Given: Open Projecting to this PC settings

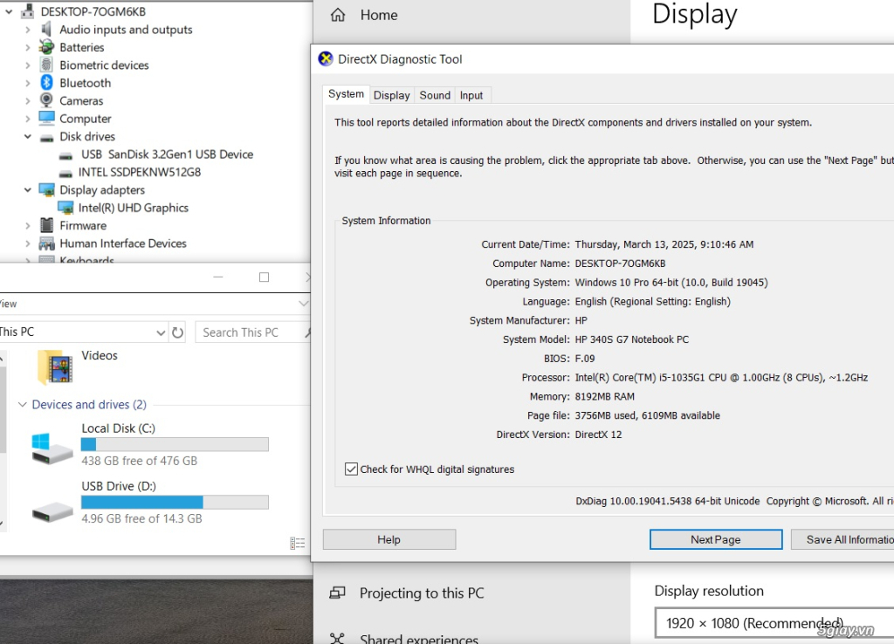Looking at the screenshot, I should tap(422, 593).
